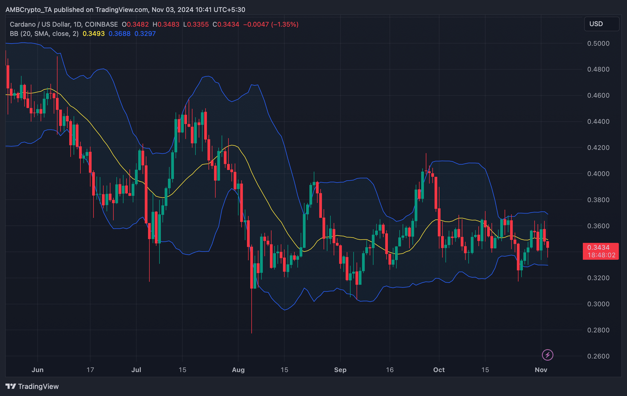This screenshot has width=627, height=396.
Task: Click the Cardano / US Dollar symbol title
Action: (40, 24)
